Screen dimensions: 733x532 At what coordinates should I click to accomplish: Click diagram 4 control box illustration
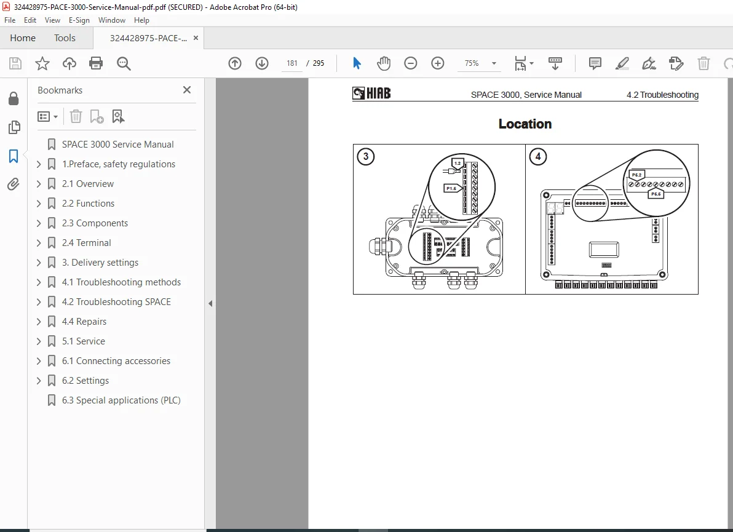[x=612, y=219]
